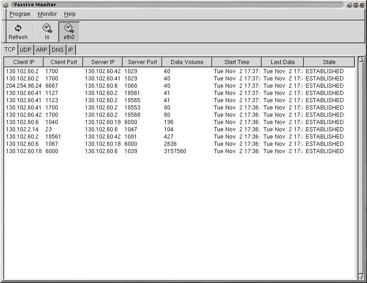
Task: Click the Refresh toolbar icon
Action: (x=18, y=32)
